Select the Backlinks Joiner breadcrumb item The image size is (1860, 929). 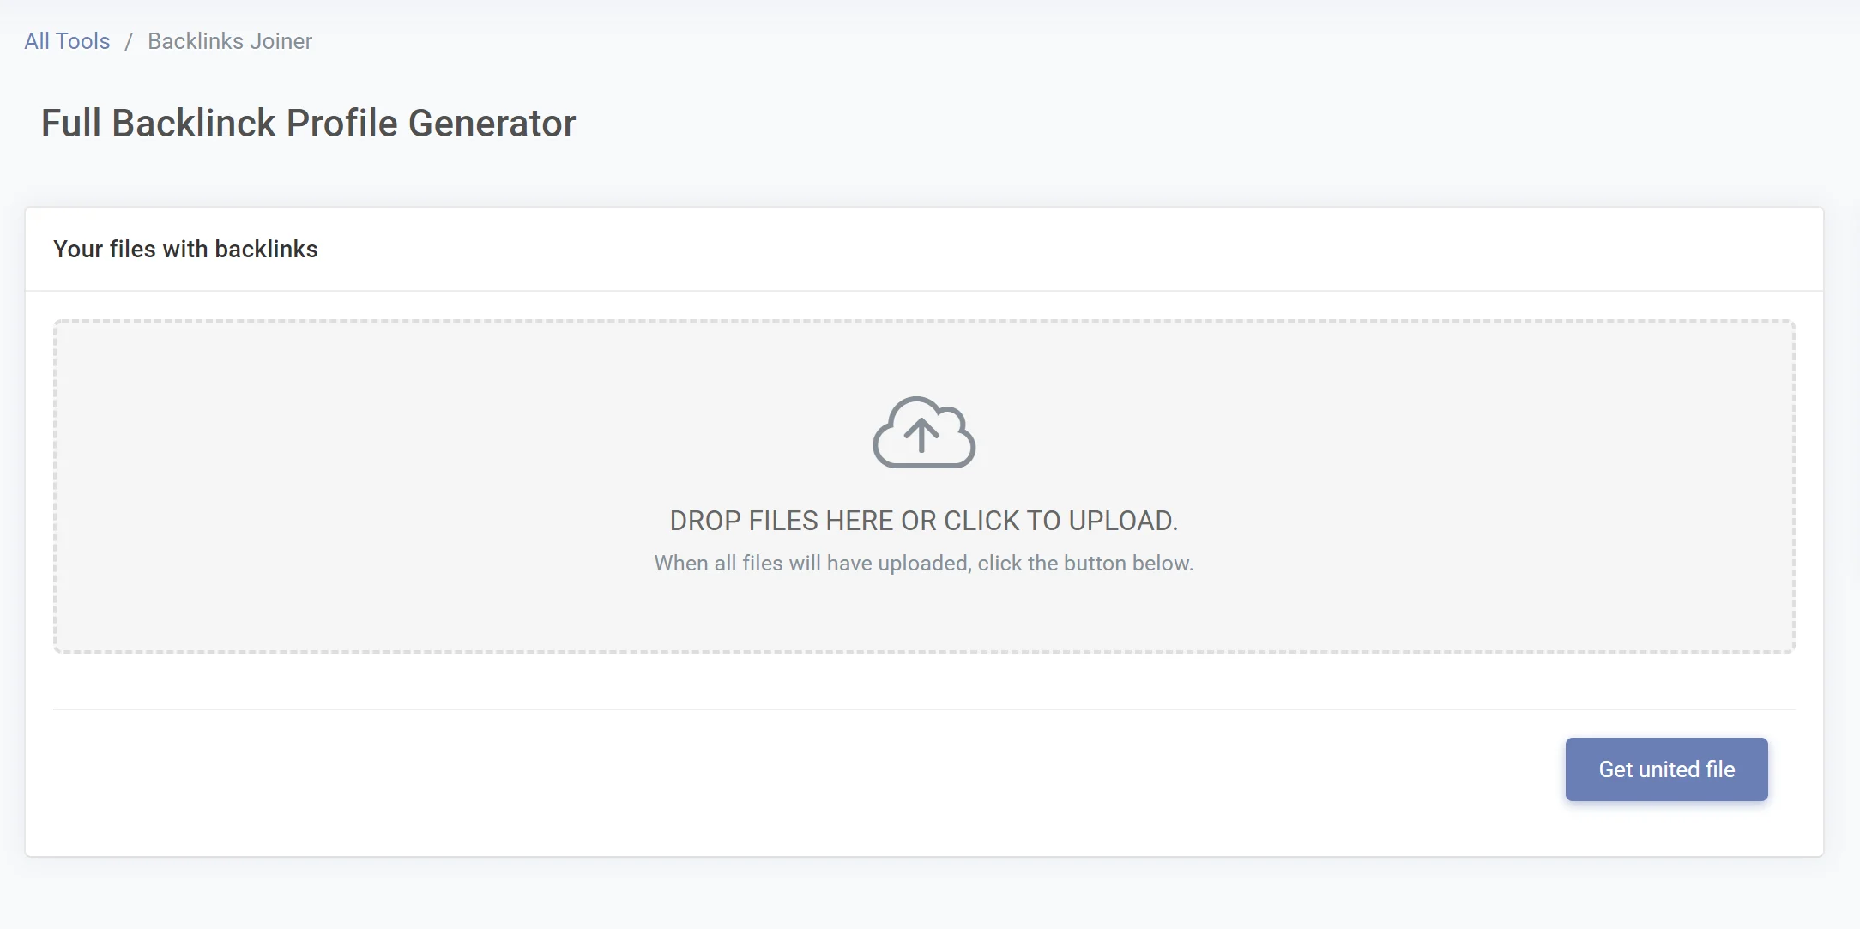(230, 41)
